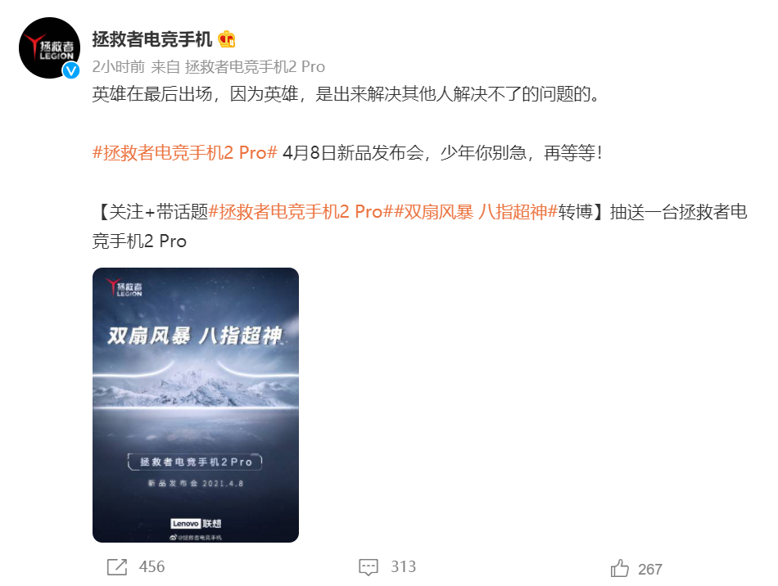
Task: Open the launch event poster image
Action: tap(196, 405)
